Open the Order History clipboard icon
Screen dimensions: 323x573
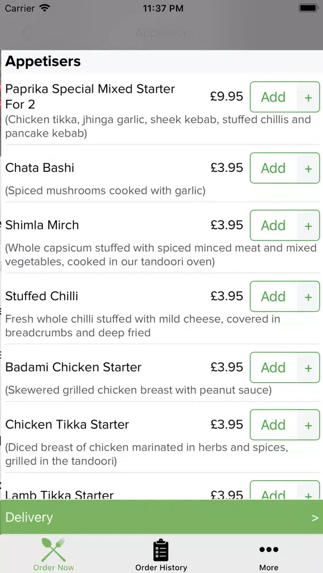161,550
